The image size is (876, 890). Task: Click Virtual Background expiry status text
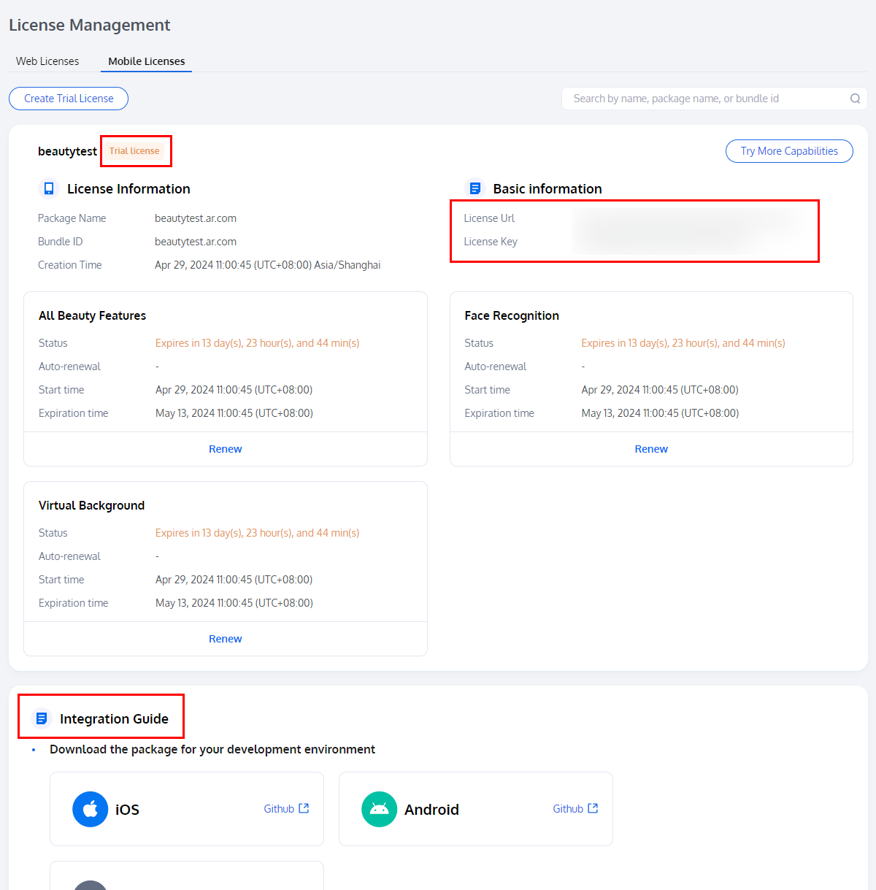point(258,533)
